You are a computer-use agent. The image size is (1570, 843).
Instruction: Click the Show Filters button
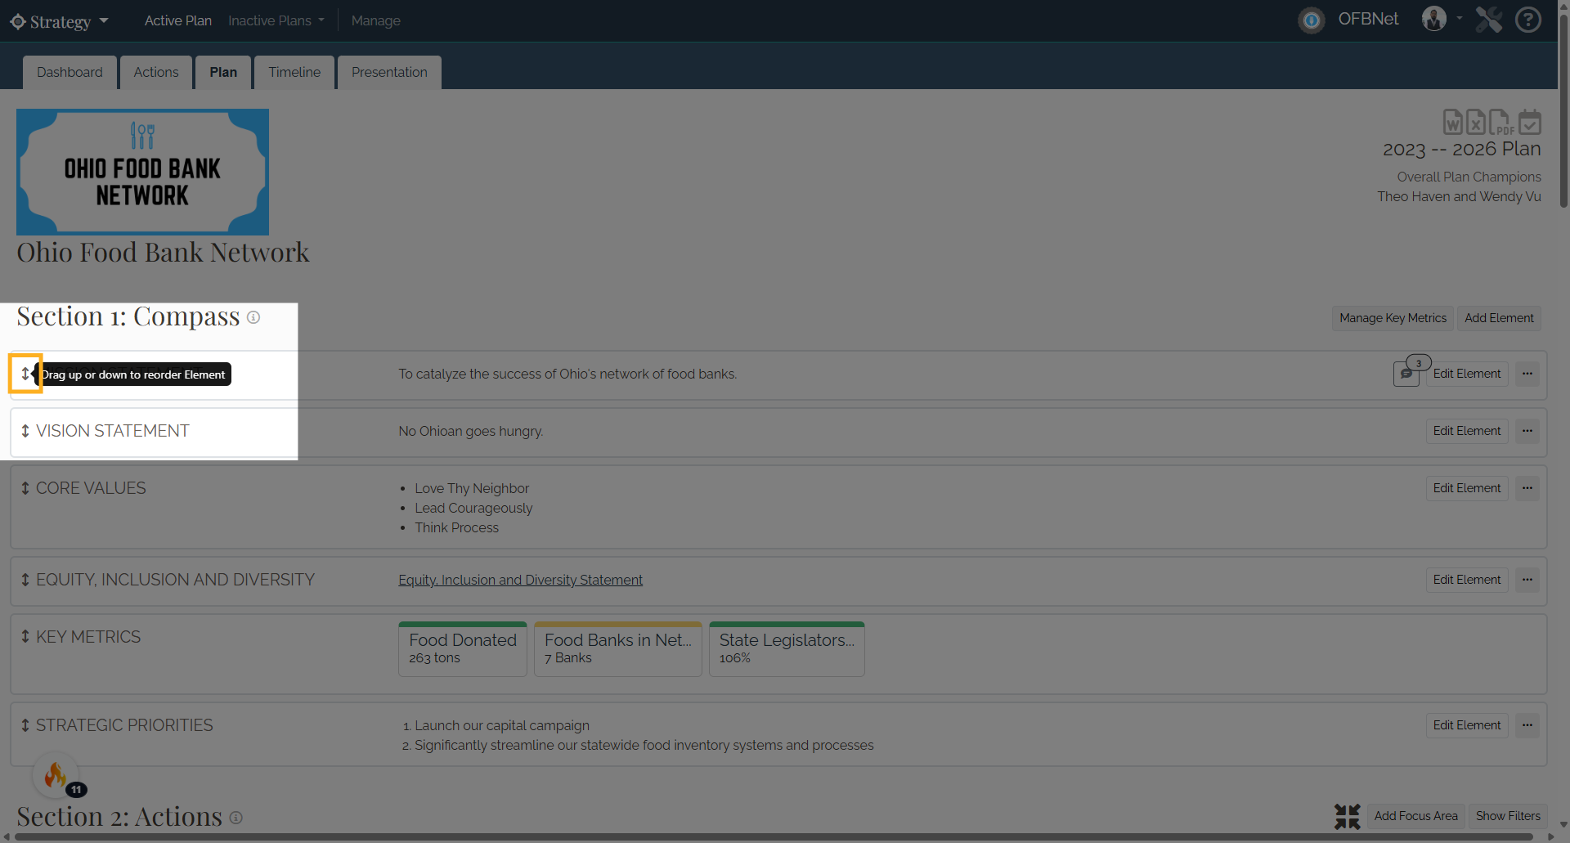1508,816
